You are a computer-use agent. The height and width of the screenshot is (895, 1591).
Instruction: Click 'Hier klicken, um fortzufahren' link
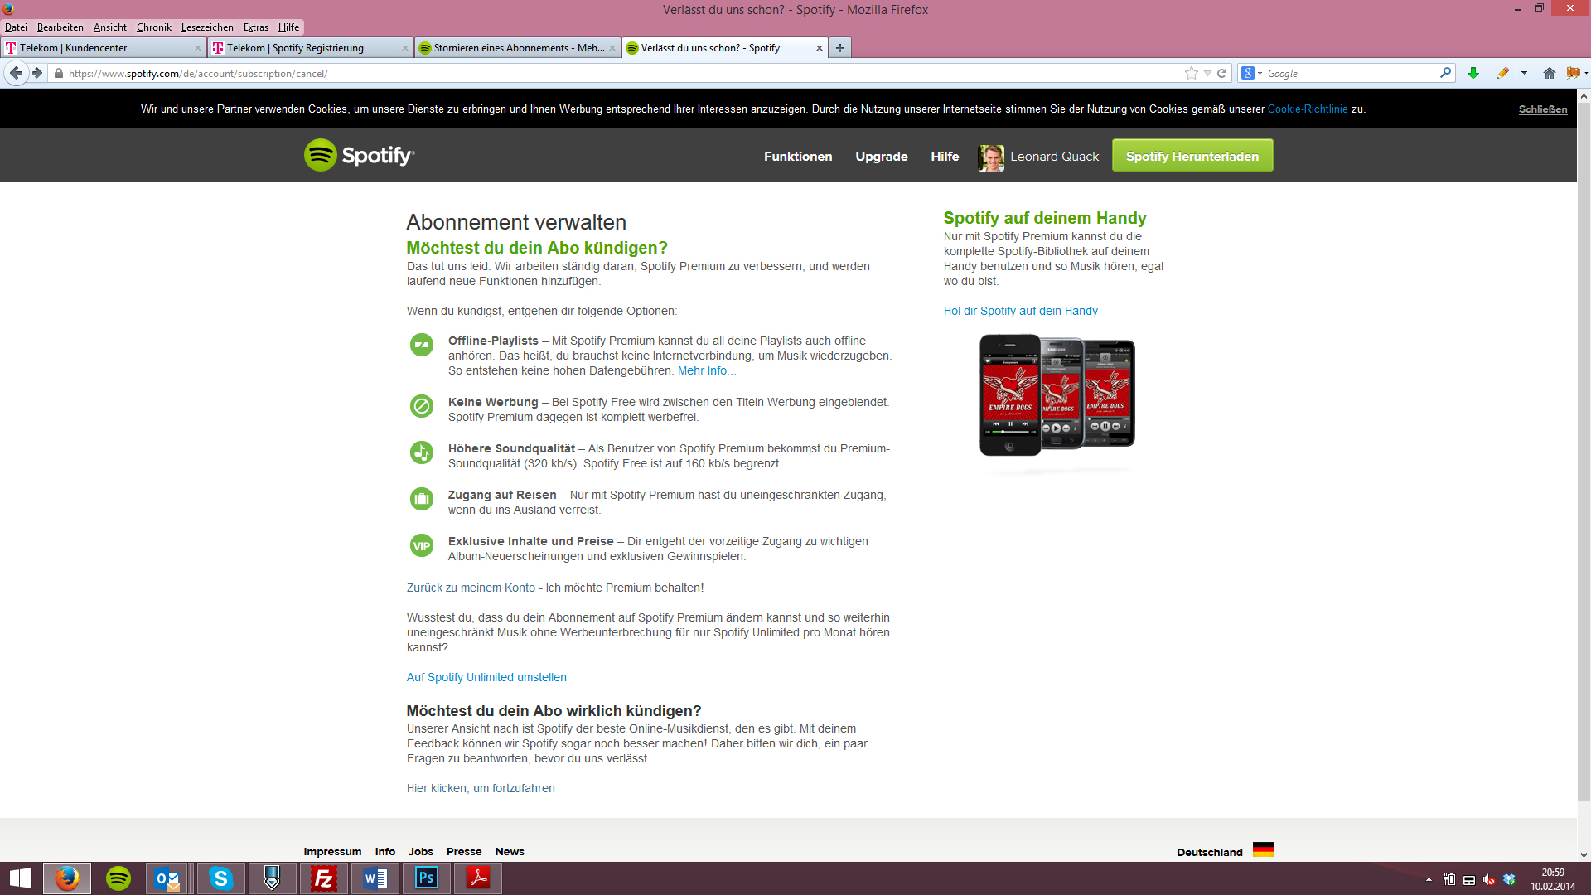click(481, 788)
